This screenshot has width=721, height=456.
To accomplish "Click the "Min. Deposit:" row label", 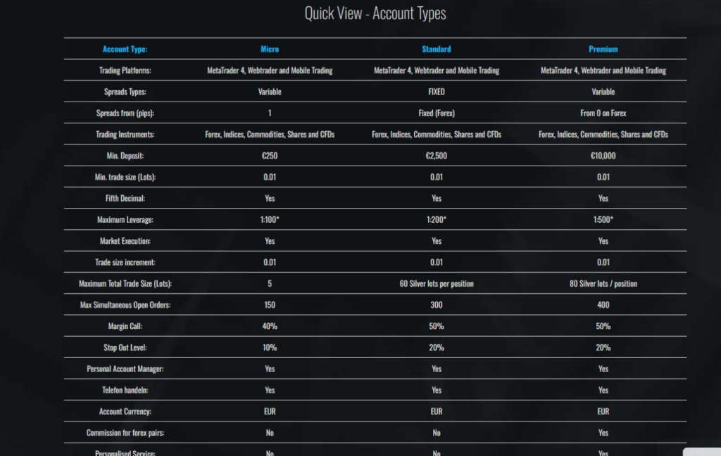I will click(125, 156).
